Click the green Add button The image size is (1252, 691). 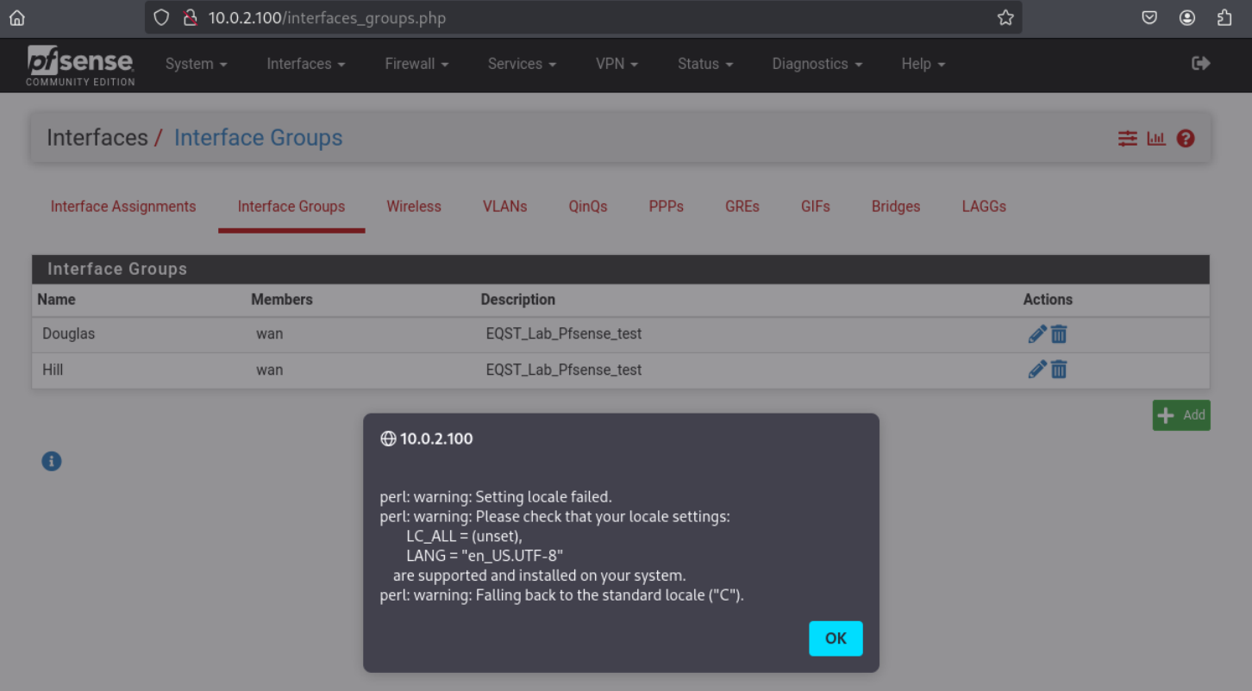coord(1181,415)
